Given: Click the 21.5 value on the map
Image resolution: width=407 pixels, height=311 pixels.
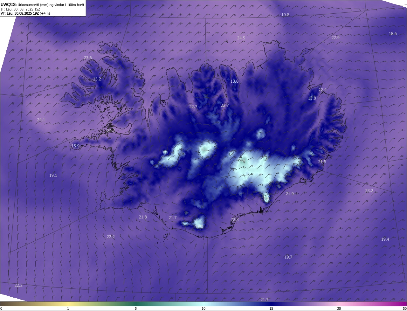Looking at the screenshot, I should coord(322,162).
